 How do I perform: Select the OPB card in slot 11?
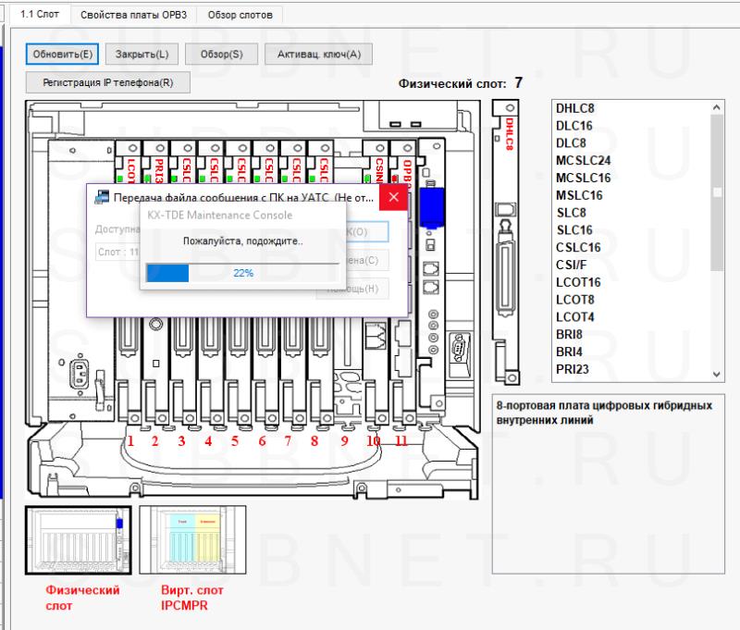[404, 167]
